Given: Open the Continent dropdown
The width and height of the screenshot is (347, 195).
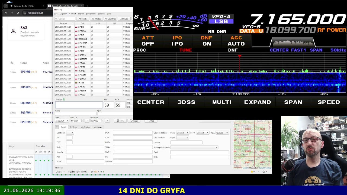Looking at the screenshot, I should pyautogui.click(x=70, y=133).
